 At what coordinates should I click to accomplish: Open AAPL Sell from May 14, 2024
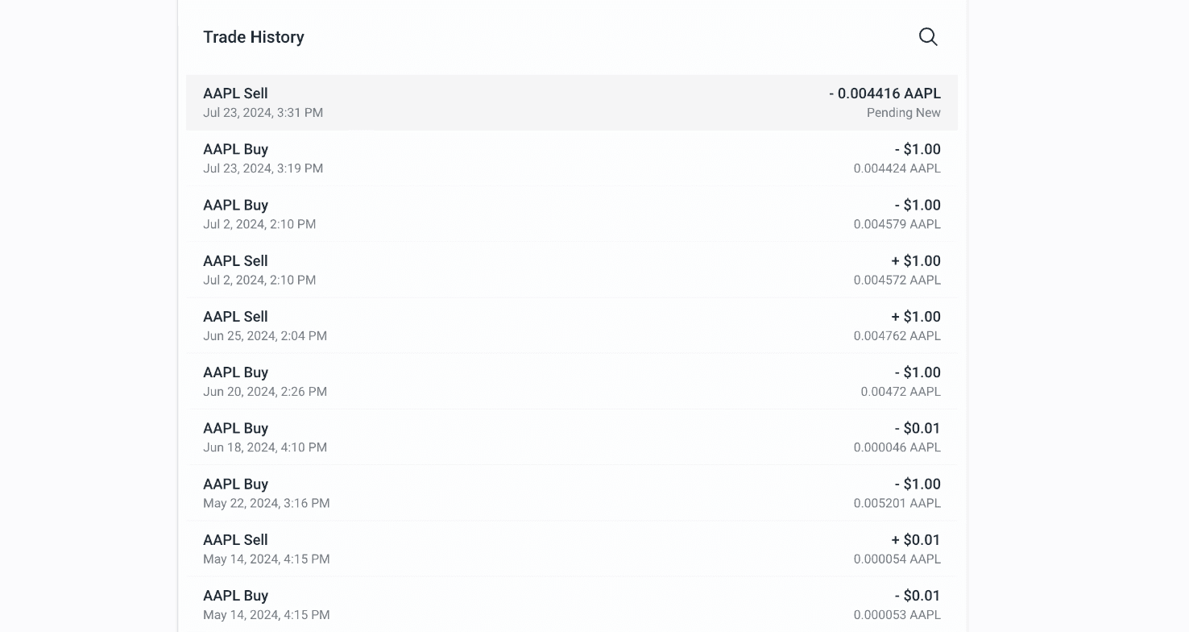(x=572, y=549)
